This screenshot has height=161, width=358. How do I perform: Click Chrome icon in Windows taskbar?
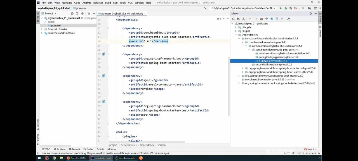(x=54, y=158)
